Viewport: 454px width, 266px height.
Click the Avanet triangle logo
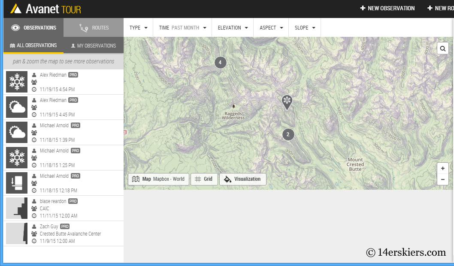click(x=16, y=9)
